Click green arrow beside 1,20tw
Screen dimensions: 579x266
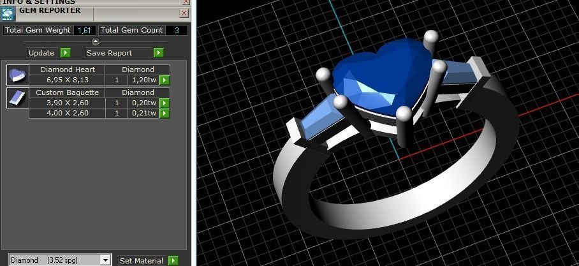pos(165,80)
